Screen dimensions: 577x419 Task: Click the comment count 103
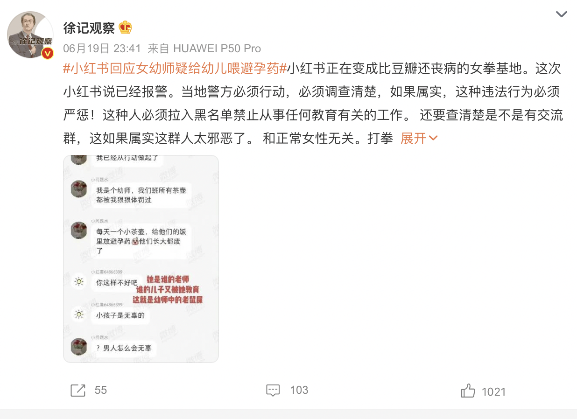(x=299, y=390)
